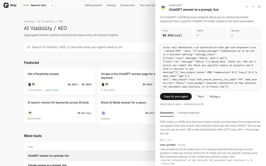Viewport: 266px width, 166px height.
Task: Focus the Search AI Visibility / AEO field
Action: 89,47
